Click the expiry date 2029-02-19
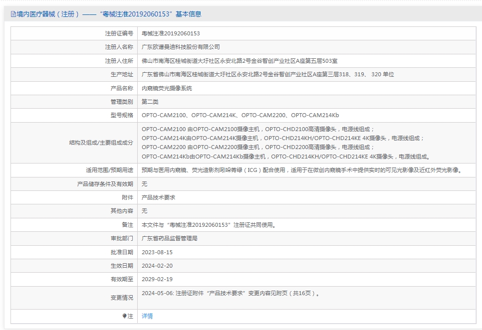The height and width of the screenshot is (330, 482). pyautogui.click(x=157, y=279)
